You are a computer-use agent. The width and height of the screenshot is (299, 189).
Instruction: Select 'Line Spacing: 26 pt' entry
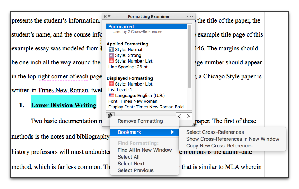coord(128,67)
